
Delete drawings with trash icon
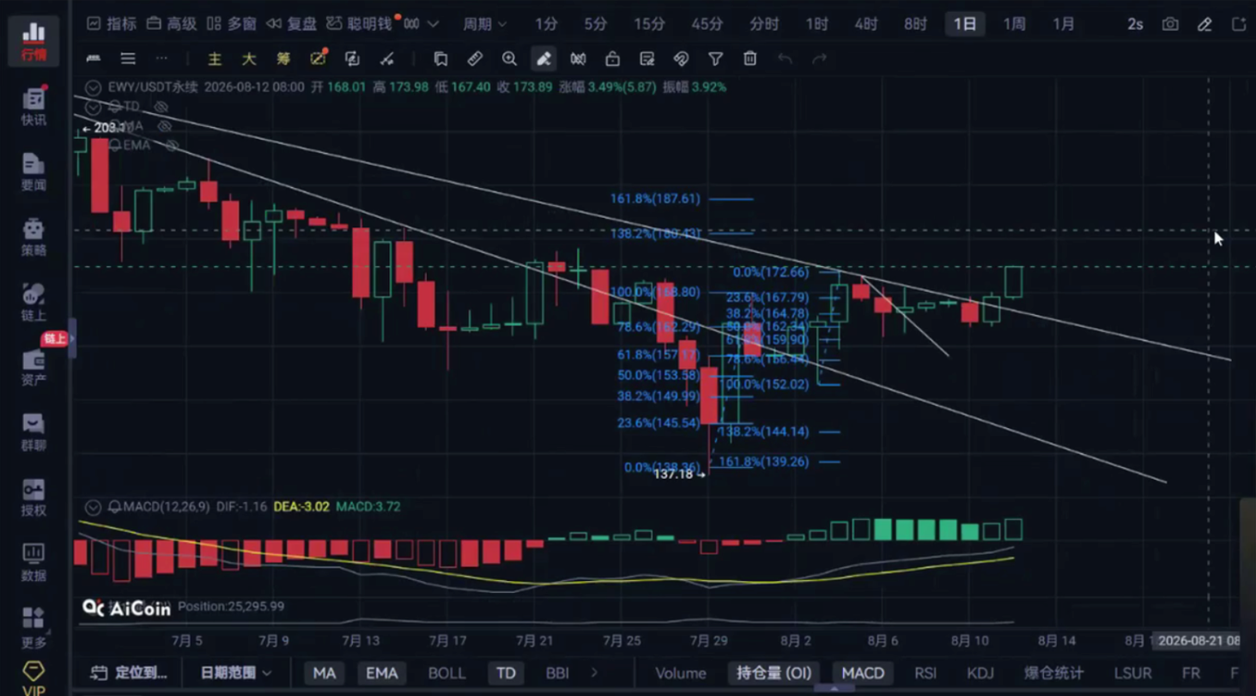tap(749, 58)
